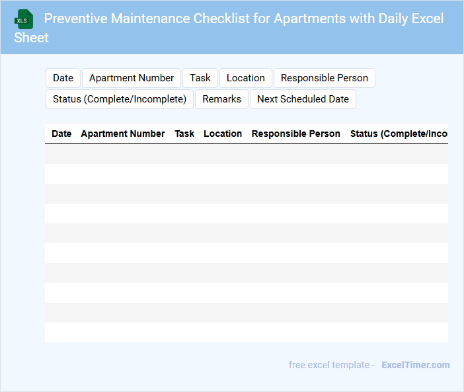The height and width of the screenshot is (392, 464).
Task: Select the Date tag button
Action: (x=63, y=78)
